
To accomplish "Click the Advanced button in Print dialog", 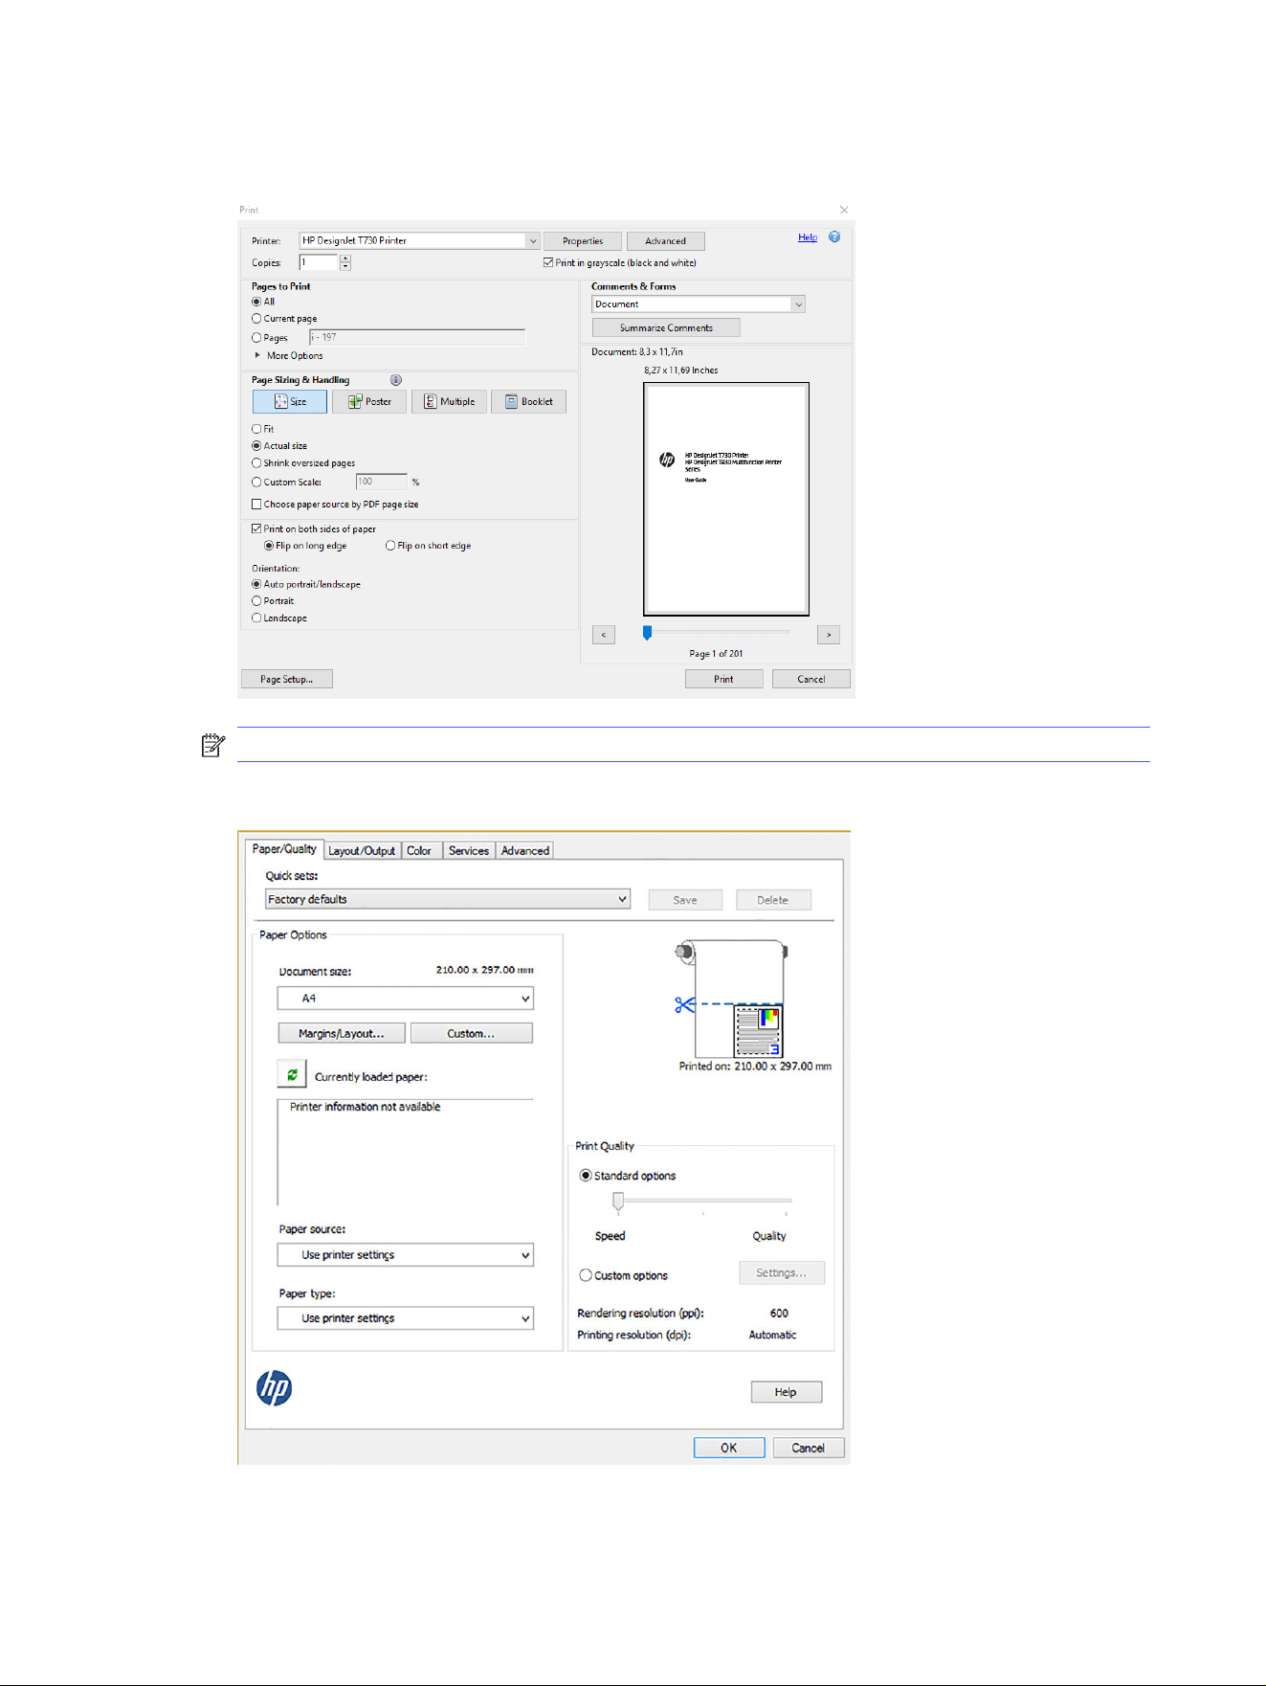I will [666, 241].
